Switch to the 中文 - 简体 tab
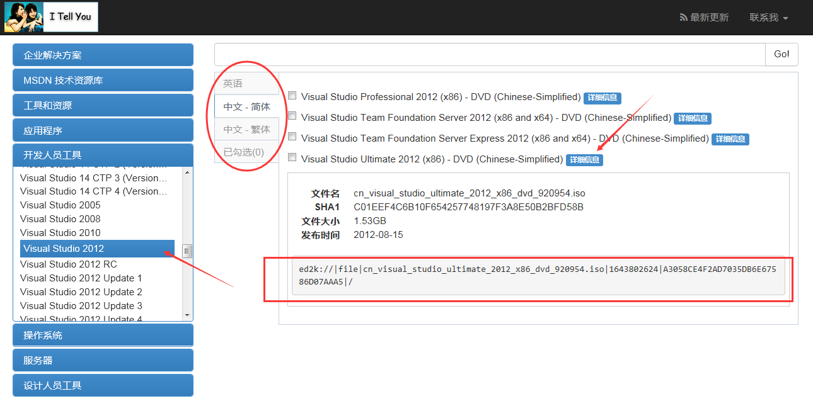 [x=246, y=106]
